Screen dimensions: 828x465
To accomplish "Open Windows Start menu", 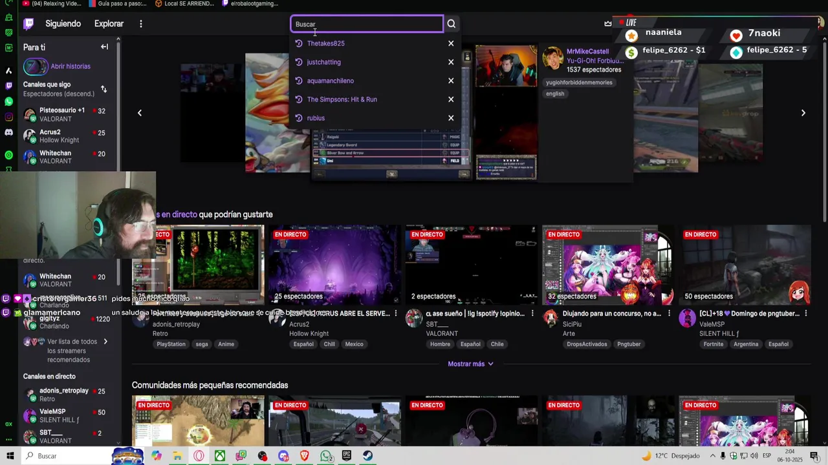I will tap(10, 456).
